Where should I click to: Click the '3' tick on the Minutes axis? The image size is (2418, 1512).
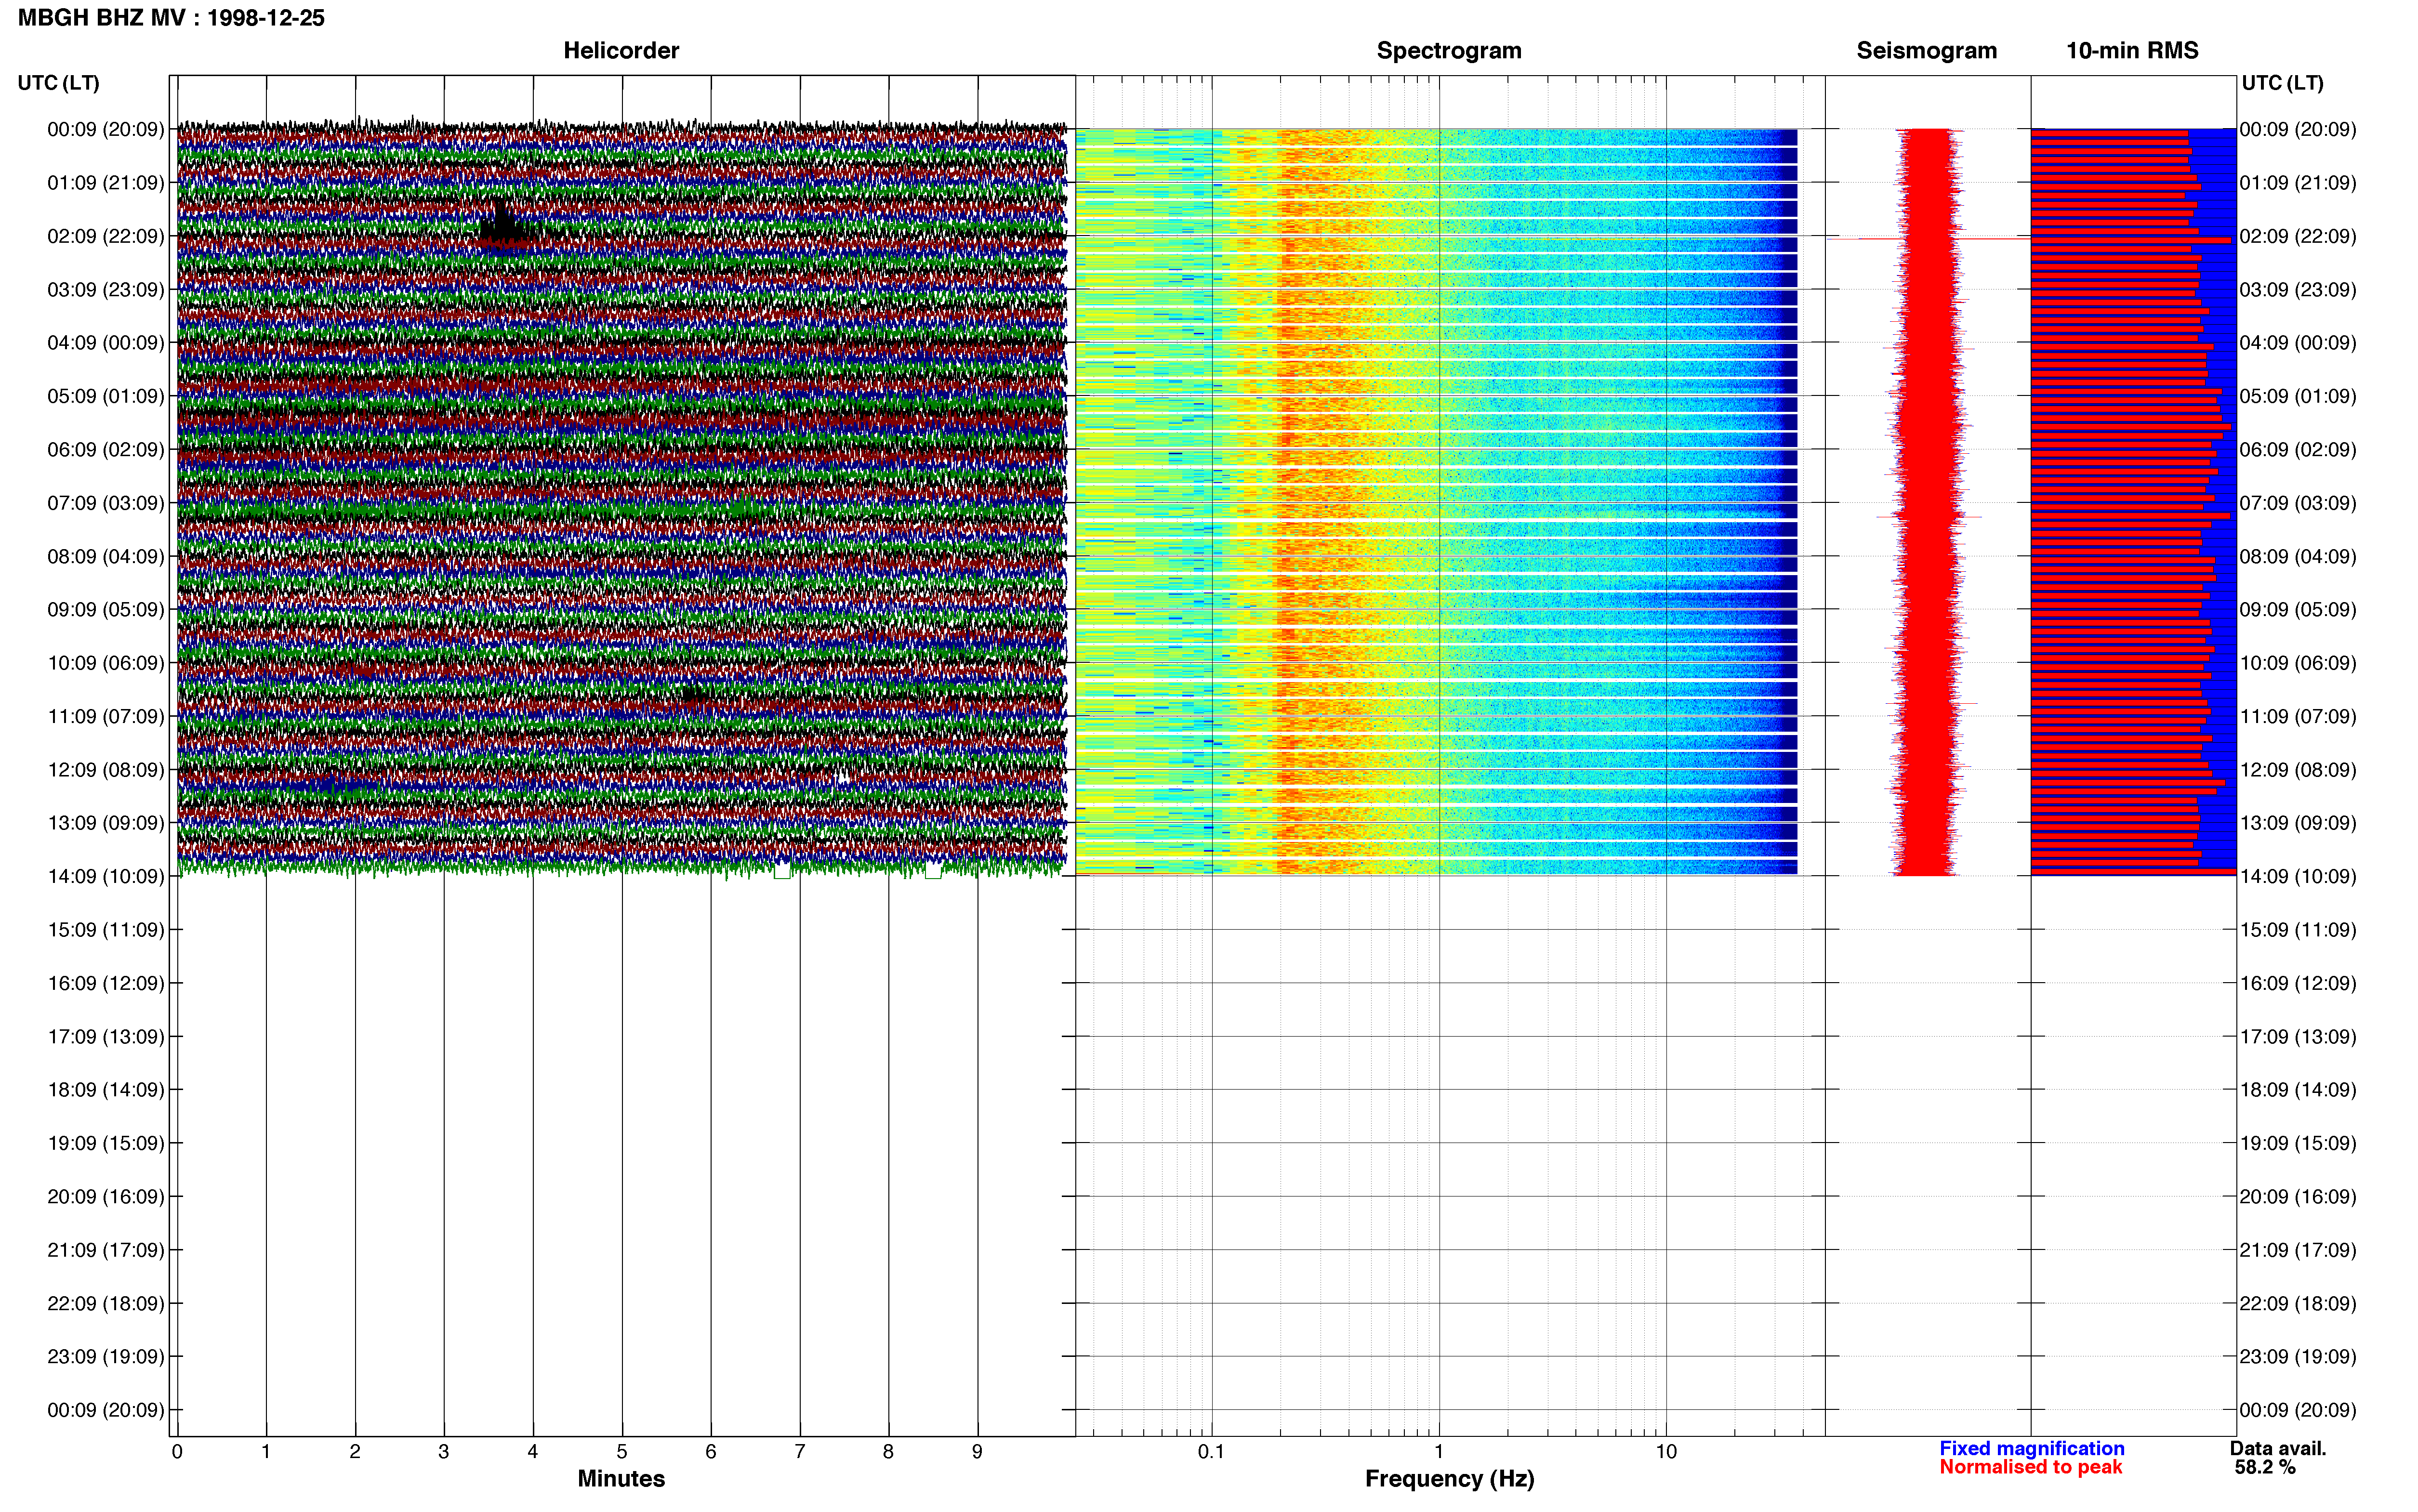click(x=444, y=1452)
